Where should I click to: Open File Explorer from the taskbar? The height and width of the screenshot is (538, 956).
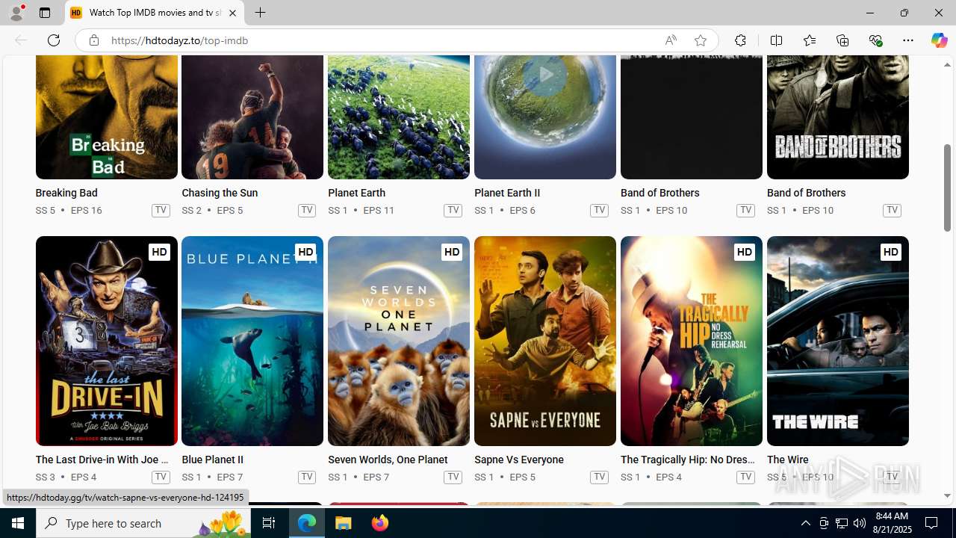(344, 523)
